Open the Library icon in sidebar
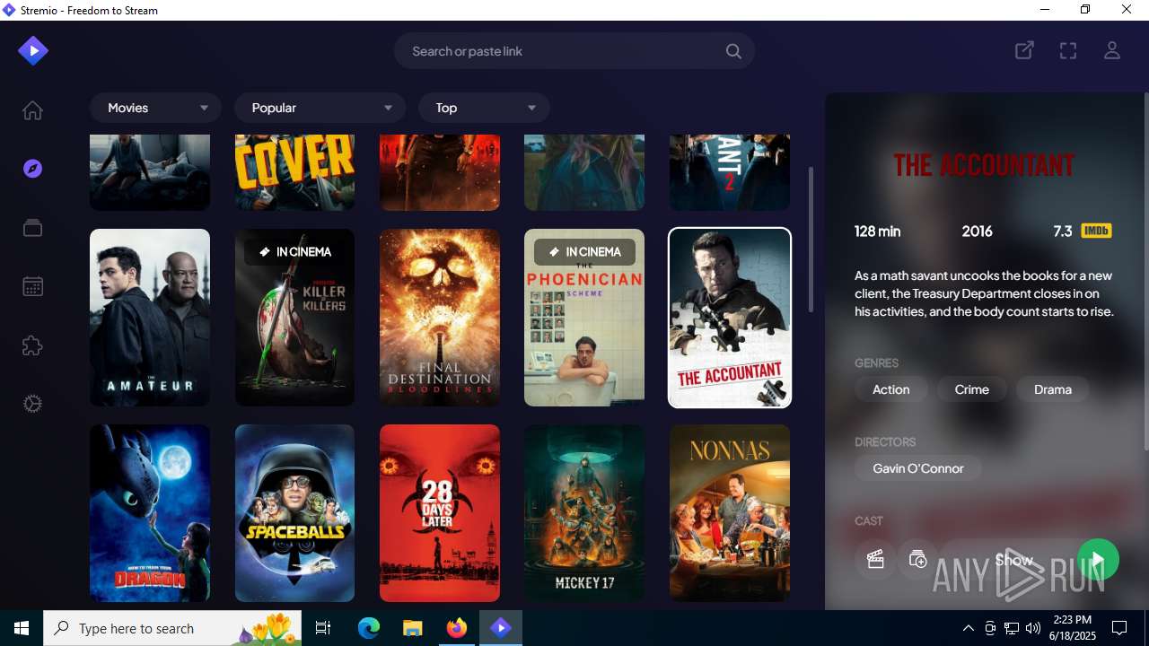Viewport: 1149px width, 646px height. (x=32, y=228)
